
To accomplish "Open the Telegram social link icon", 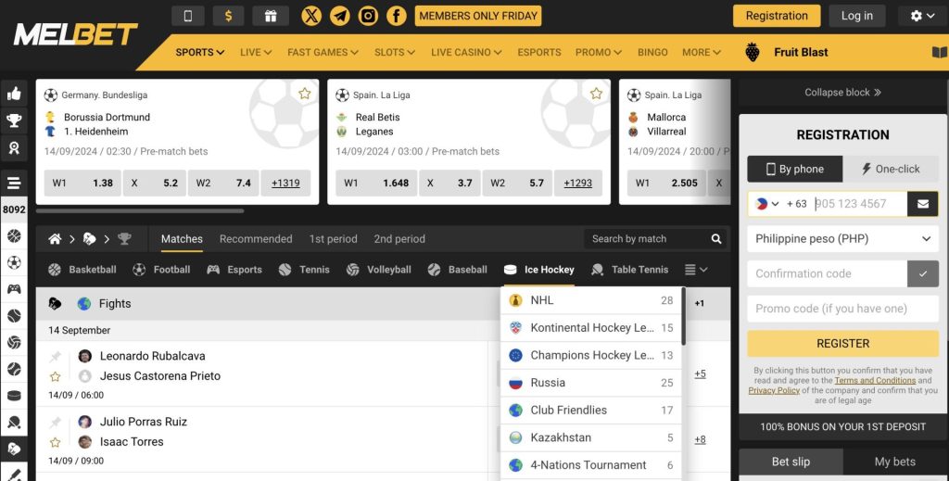I will (x=340, y=16).
